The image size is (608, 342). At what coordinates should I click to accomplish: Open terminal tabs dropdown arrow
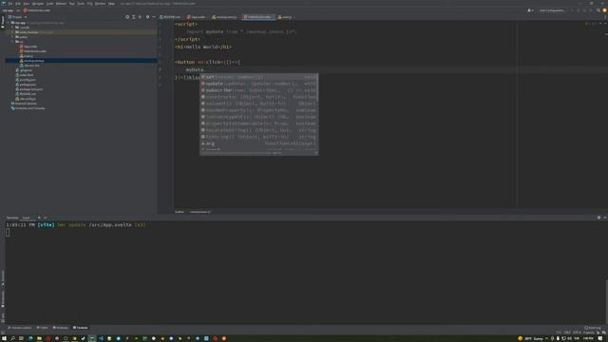click(45, 218)
